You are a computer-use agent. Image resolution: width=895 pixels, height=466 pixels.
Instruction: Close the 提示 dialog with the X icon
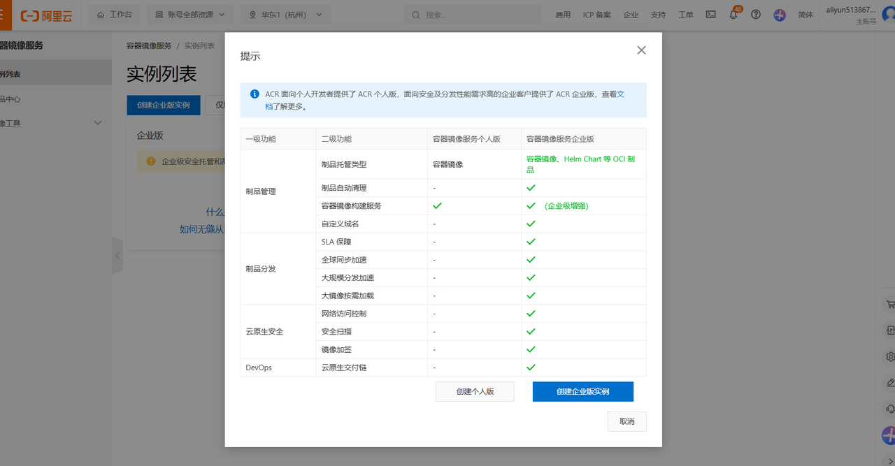(x=641, y=50)
